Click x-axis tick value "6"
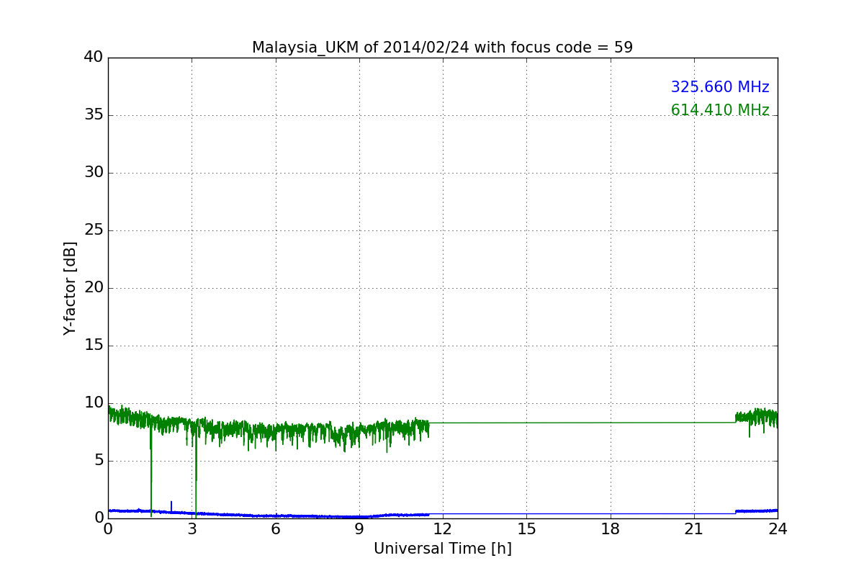Screen dimensions: 864x576 [x=276, y=529]
